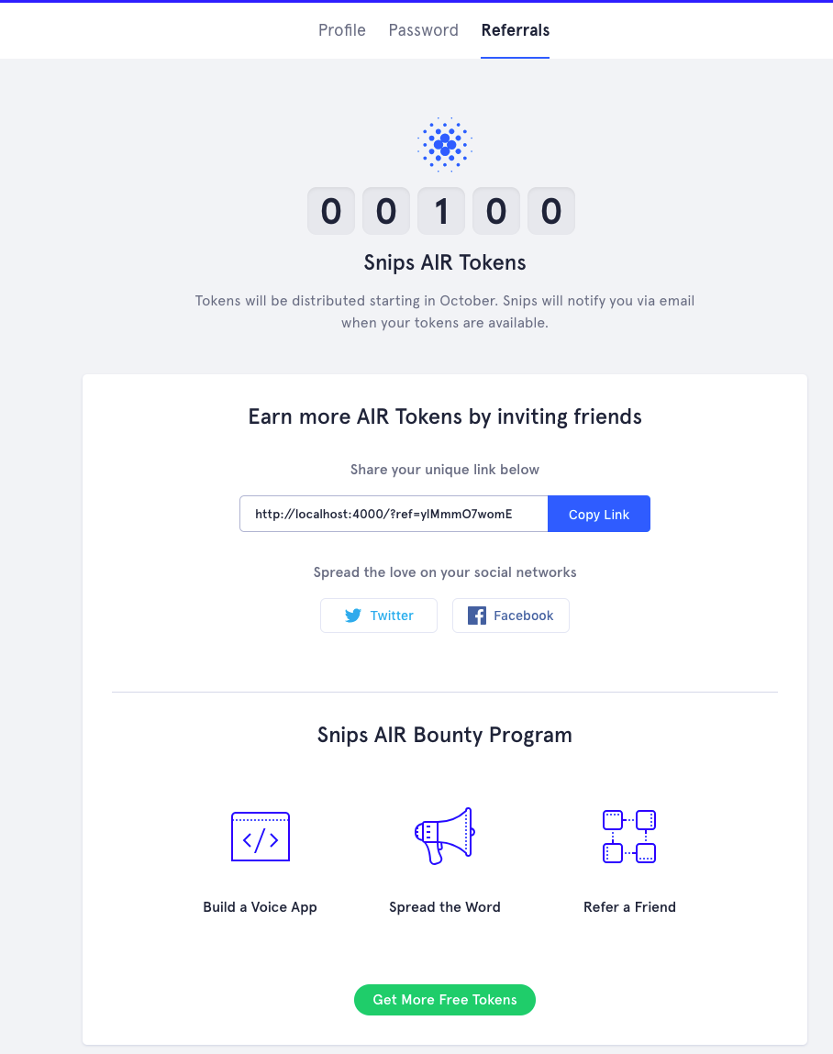Open the Profile tab
The image size is (833, 1054).
pos(342,30)
